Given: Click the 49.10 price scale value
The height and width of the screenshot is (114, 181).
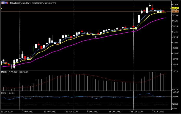Looking at the screenshot, I should point(175,37).
